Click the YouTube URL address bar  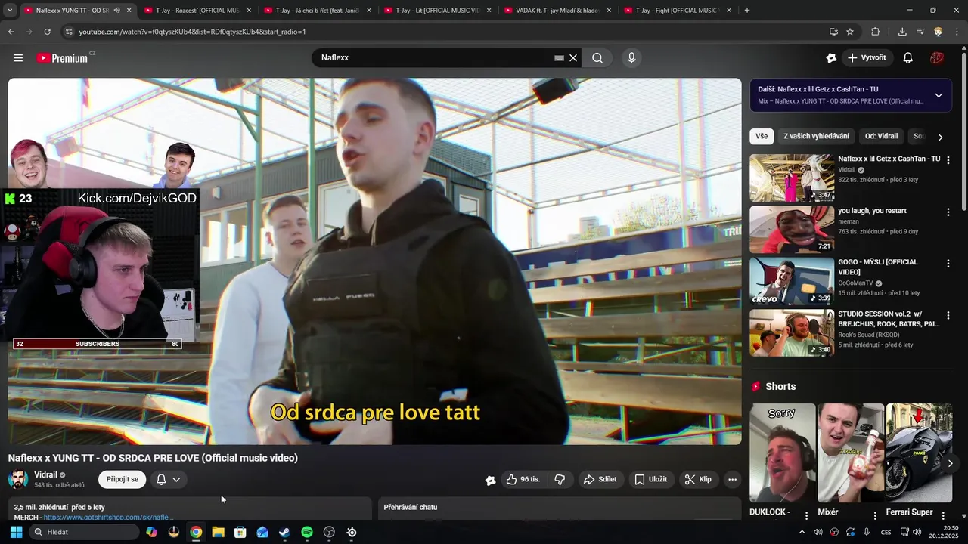coord(446,32)
